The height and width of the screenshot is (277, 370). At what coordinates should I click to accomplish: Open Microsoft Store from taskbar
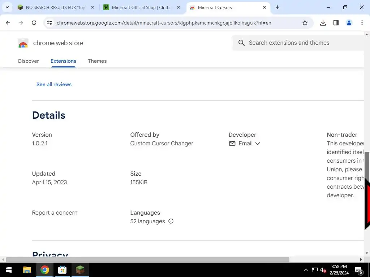pyautogui.click(x=62, y=270)
